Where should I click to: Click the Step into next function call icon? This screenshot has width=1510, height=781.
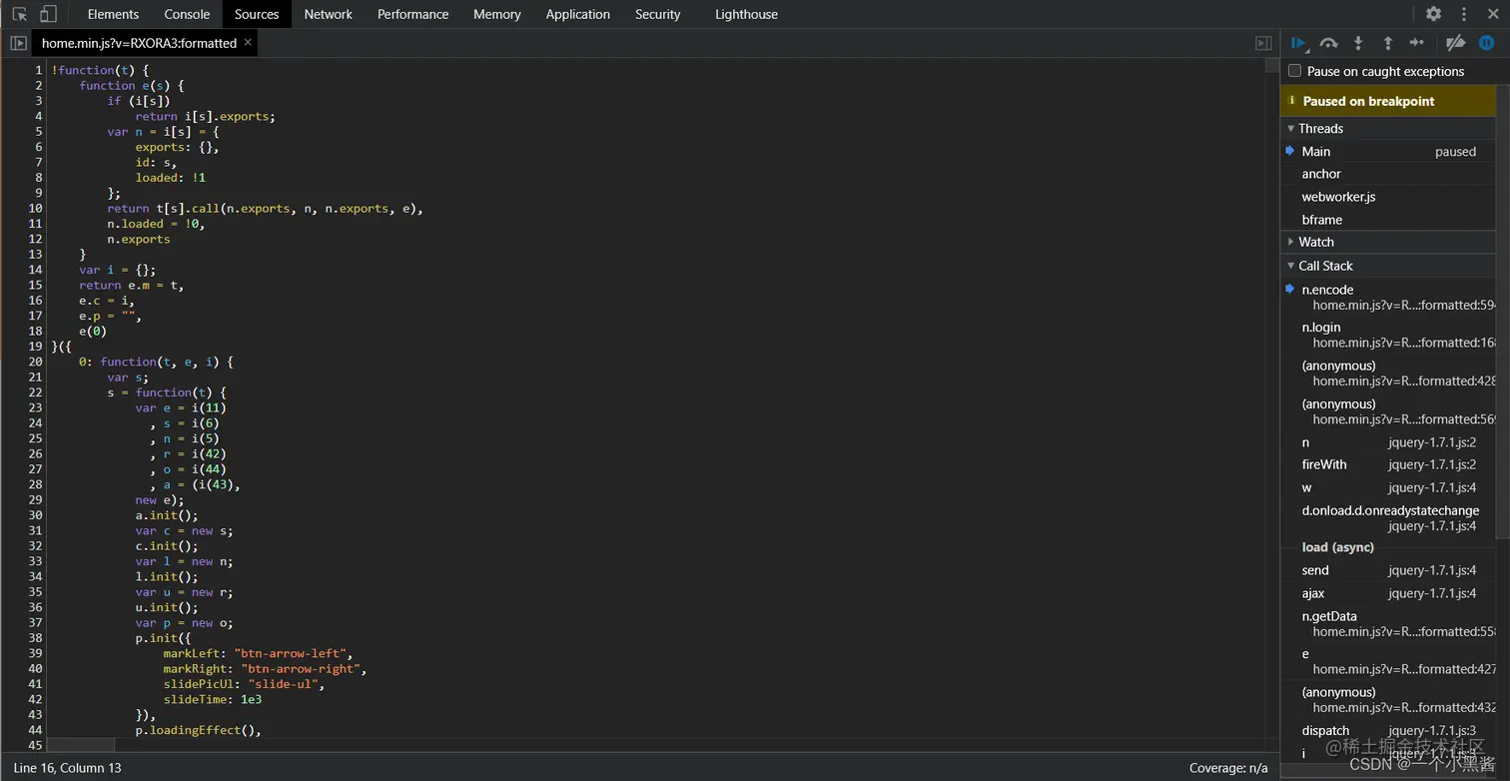1358,43
